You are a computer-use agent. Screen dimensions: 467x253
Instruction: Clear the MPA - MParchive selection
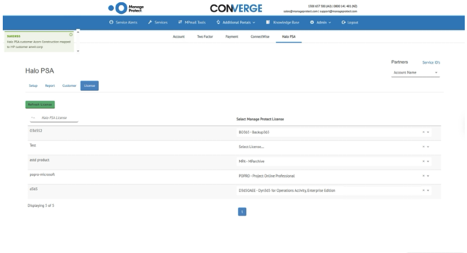coord(423,161)
